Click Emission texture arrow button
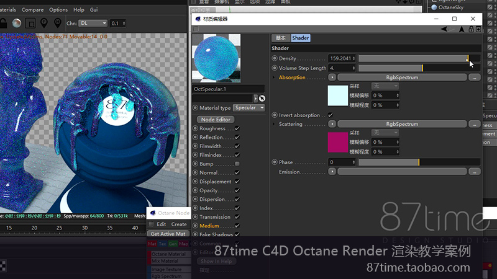Image resolution: width=497 pixels, height=279 pixels. click(x=332, y=172)
